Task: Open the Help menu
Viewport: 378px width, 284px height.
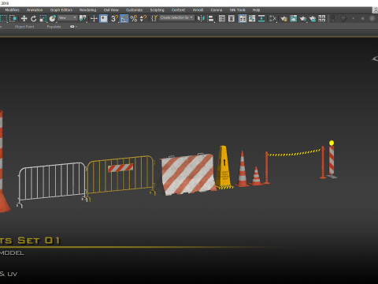Action: (256, 10)
